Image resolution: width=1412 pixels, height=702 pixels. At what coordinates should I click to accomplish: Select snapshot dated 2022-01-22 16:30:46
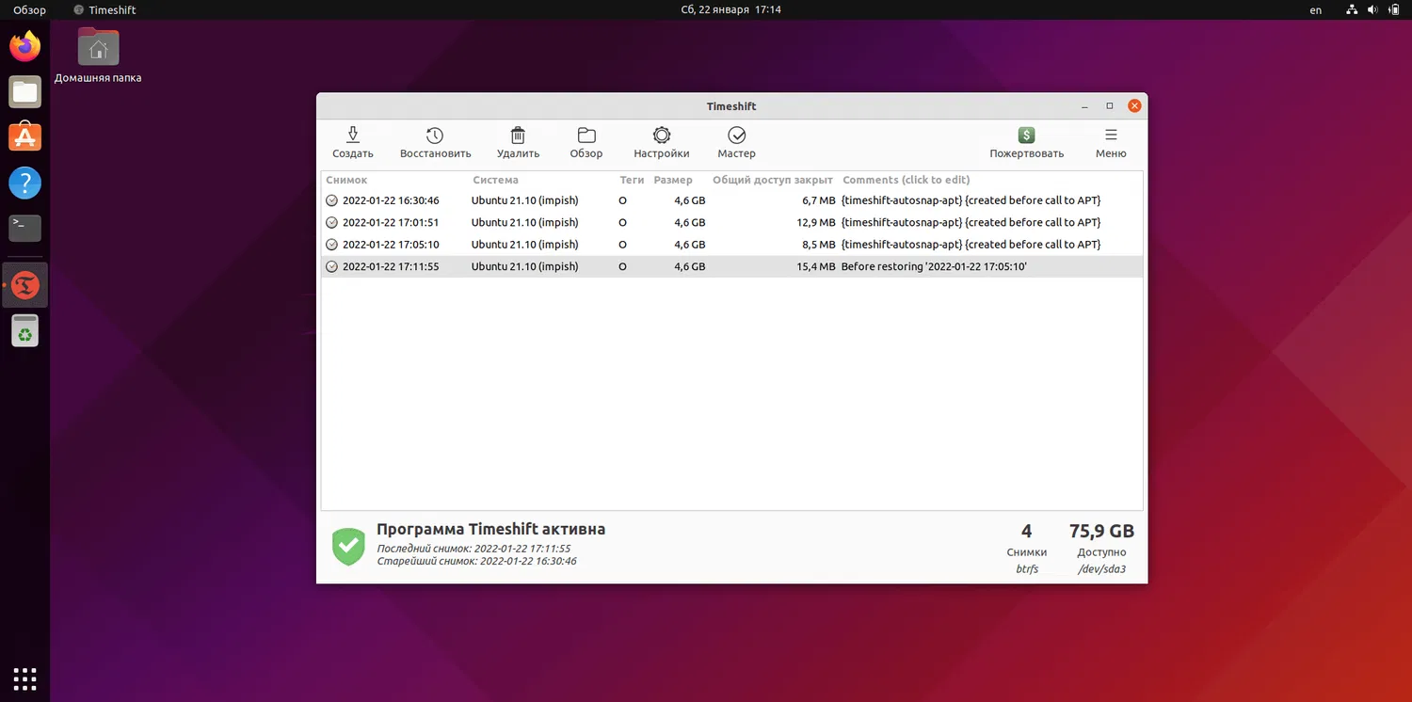(391, 200)
